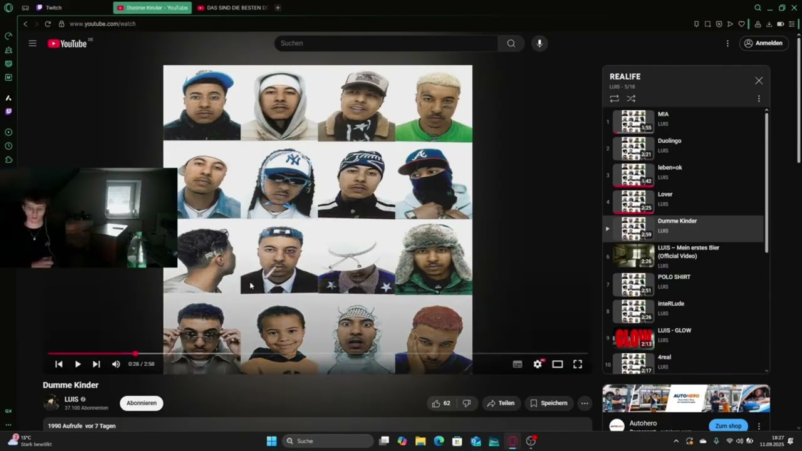Skip to the next video
The height and width of the screenshot is (451, 802).
(96, 364)
